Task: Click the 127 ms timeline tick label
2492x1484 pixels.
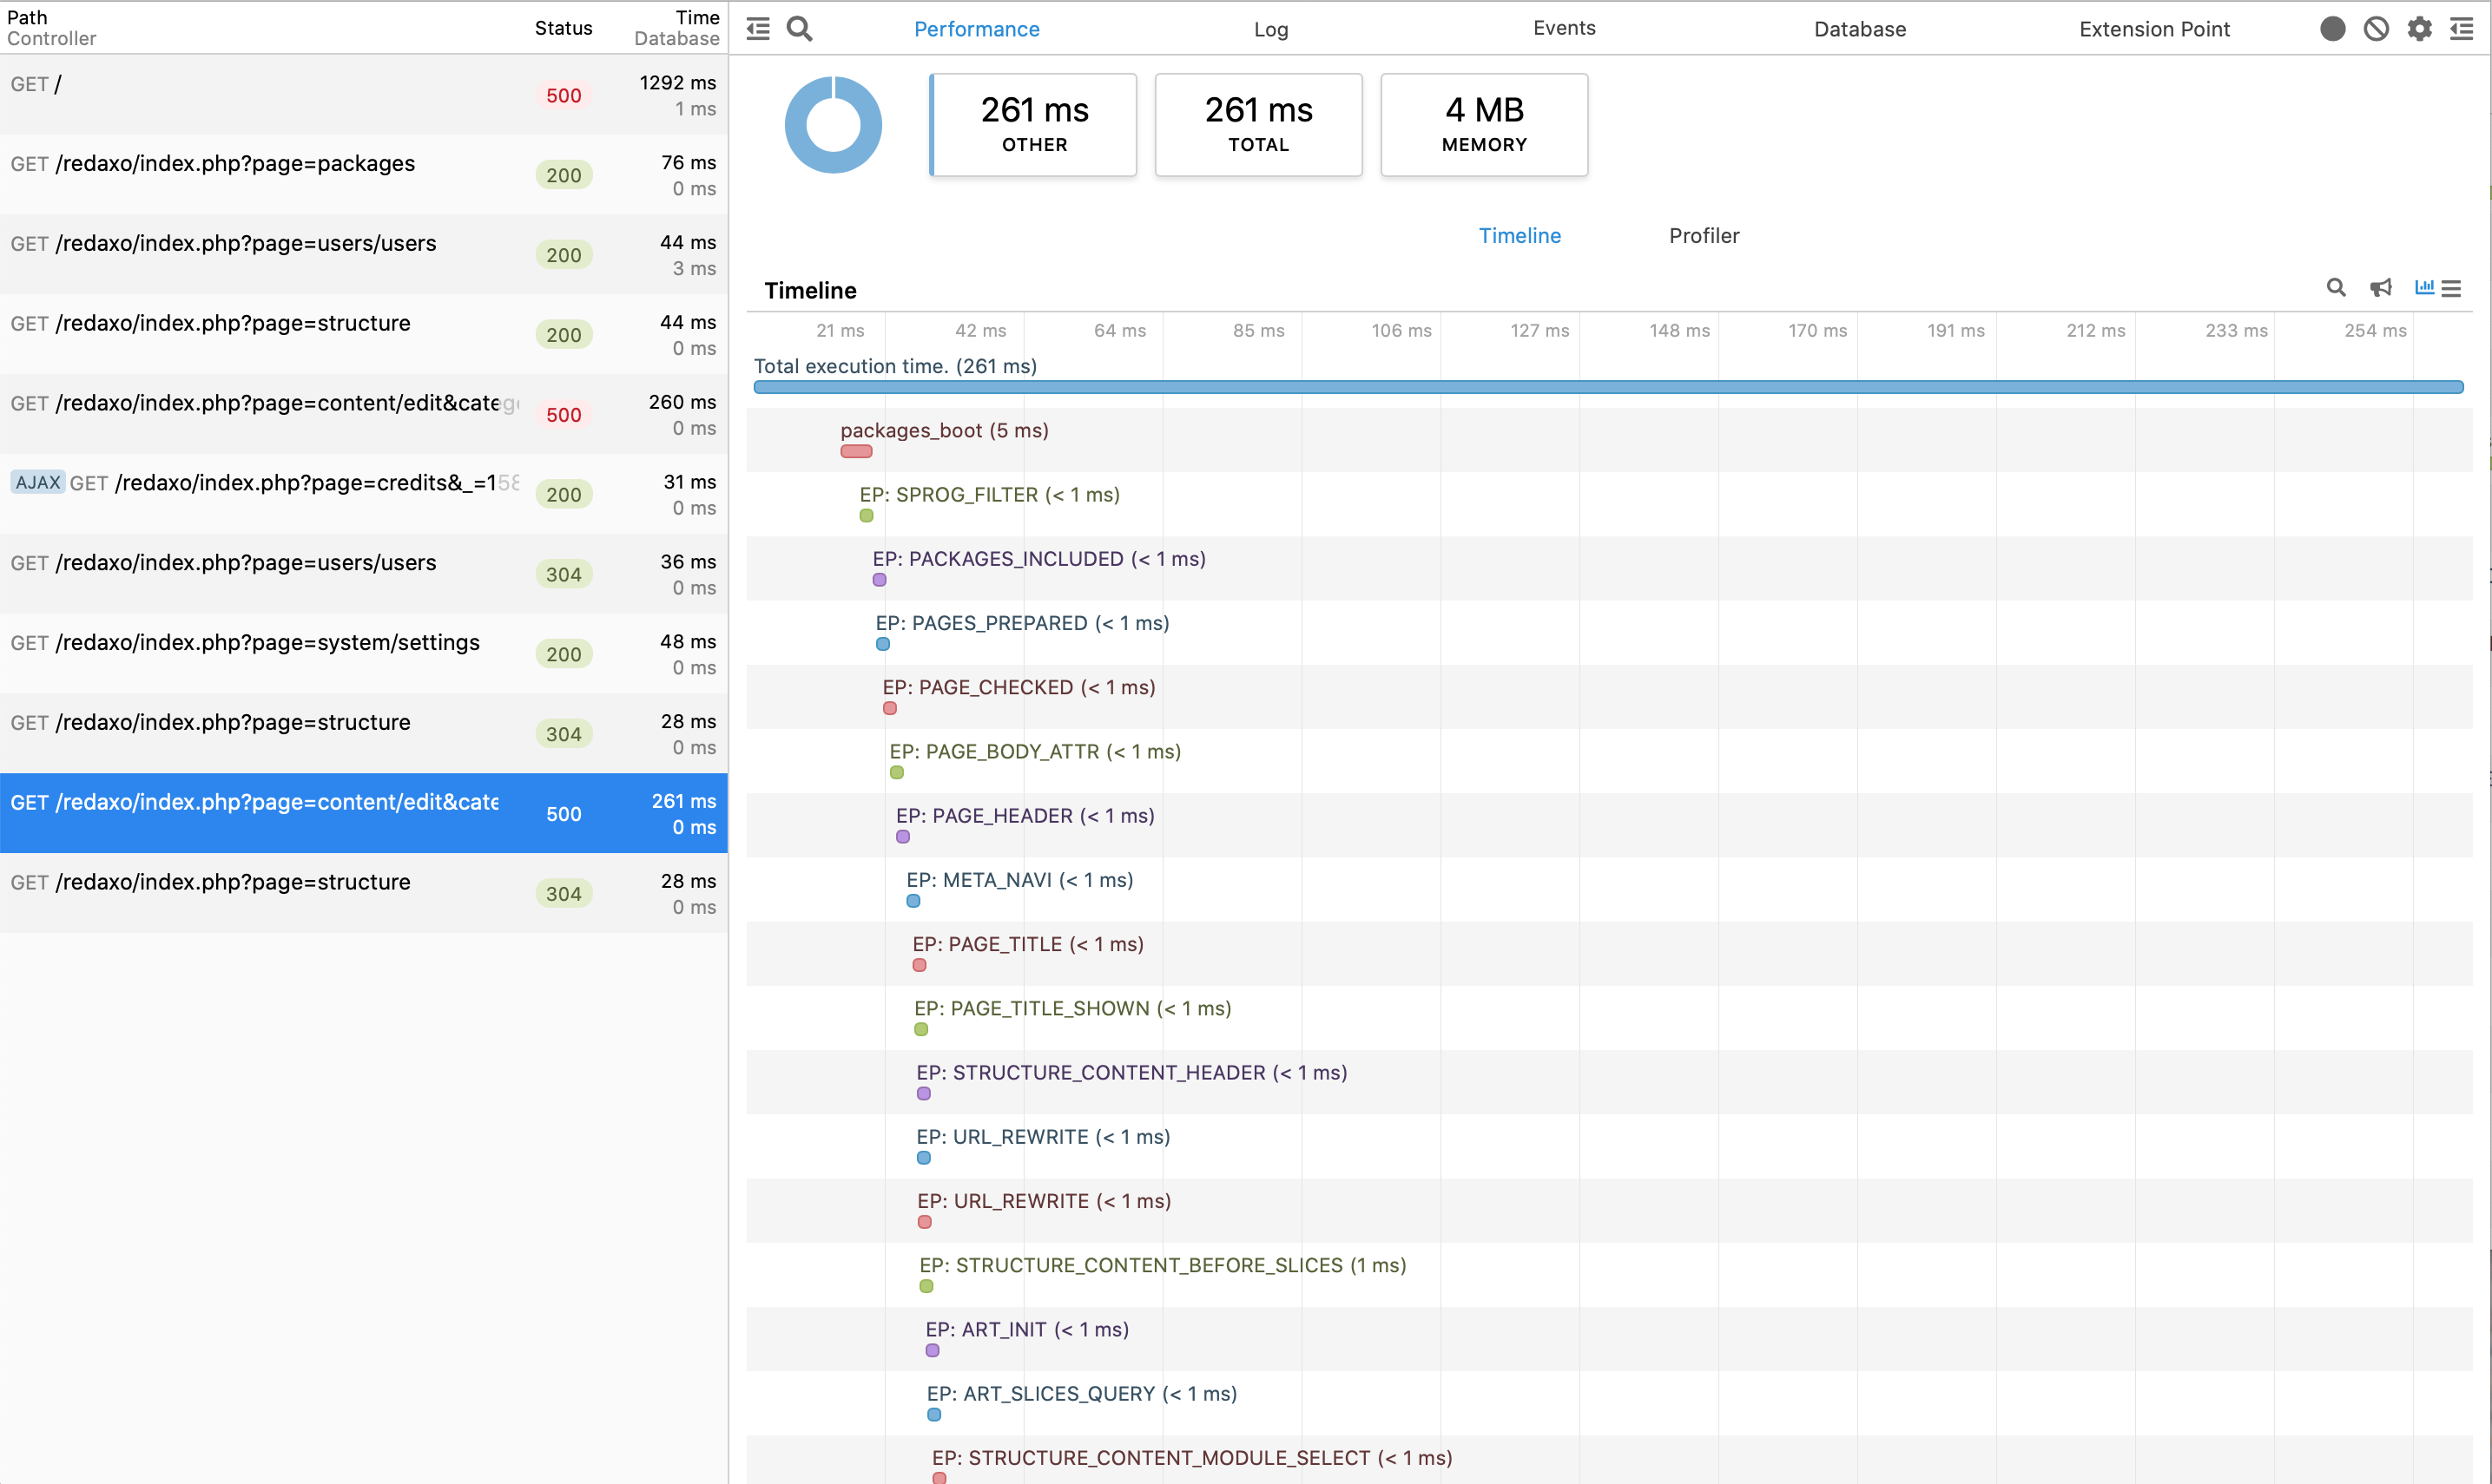Action: (1539, 330)
